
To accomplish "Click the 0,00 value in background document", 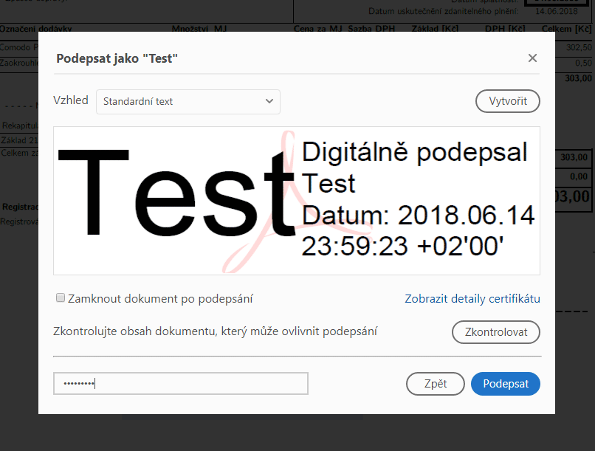I will point(579,176).
